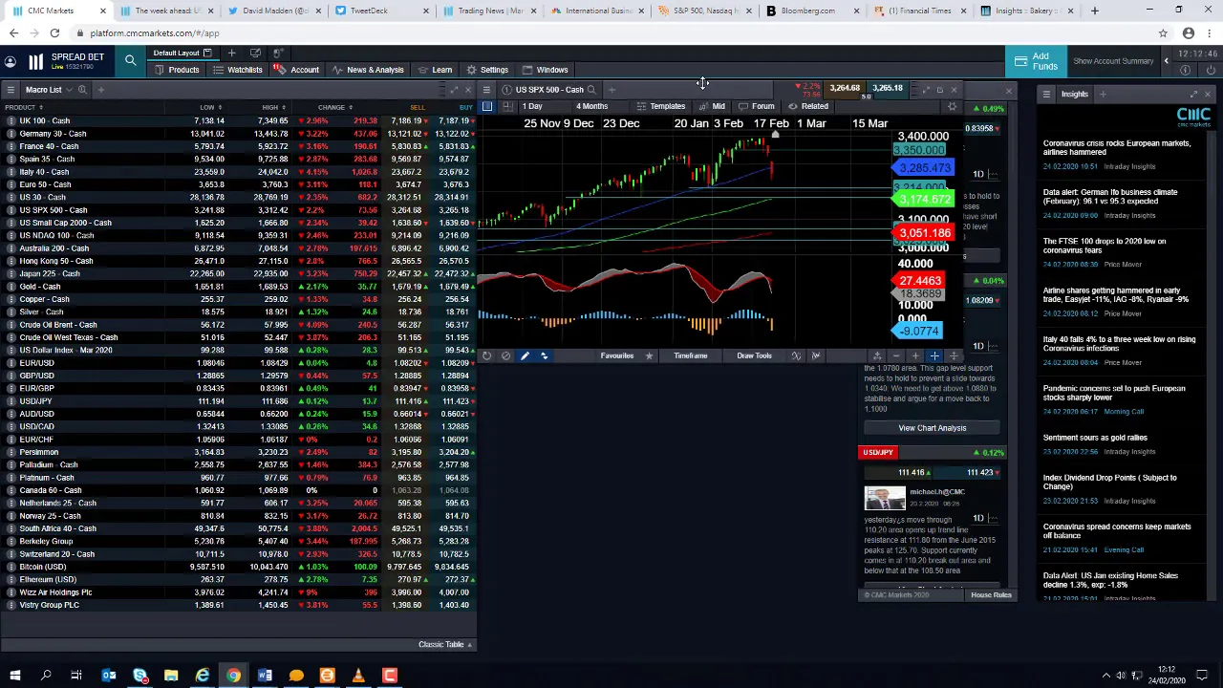Open the 4 Months range dropdown
Screen dimensions: 1223x688
[x=592, y=106]
